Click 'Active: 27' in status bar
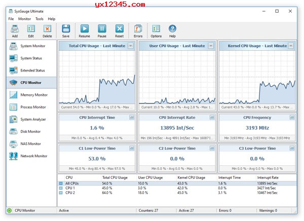The width and height of the screenshot is (304, 221). (186, 210)
